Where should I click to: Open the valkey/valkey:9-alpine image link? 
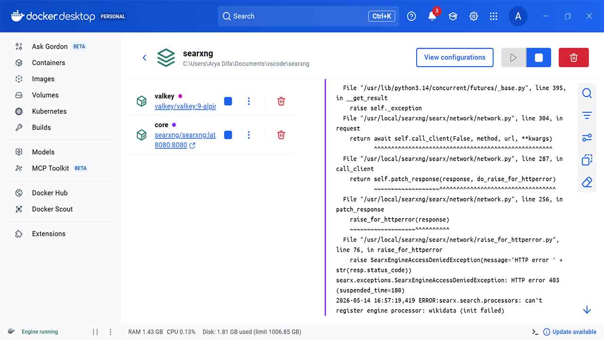[x=185, y=106]
